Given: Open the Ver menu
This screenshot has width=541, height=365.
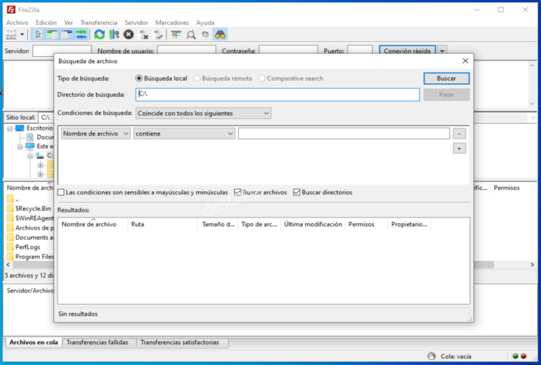Looking at the screenshot, I should click(68, 22).
